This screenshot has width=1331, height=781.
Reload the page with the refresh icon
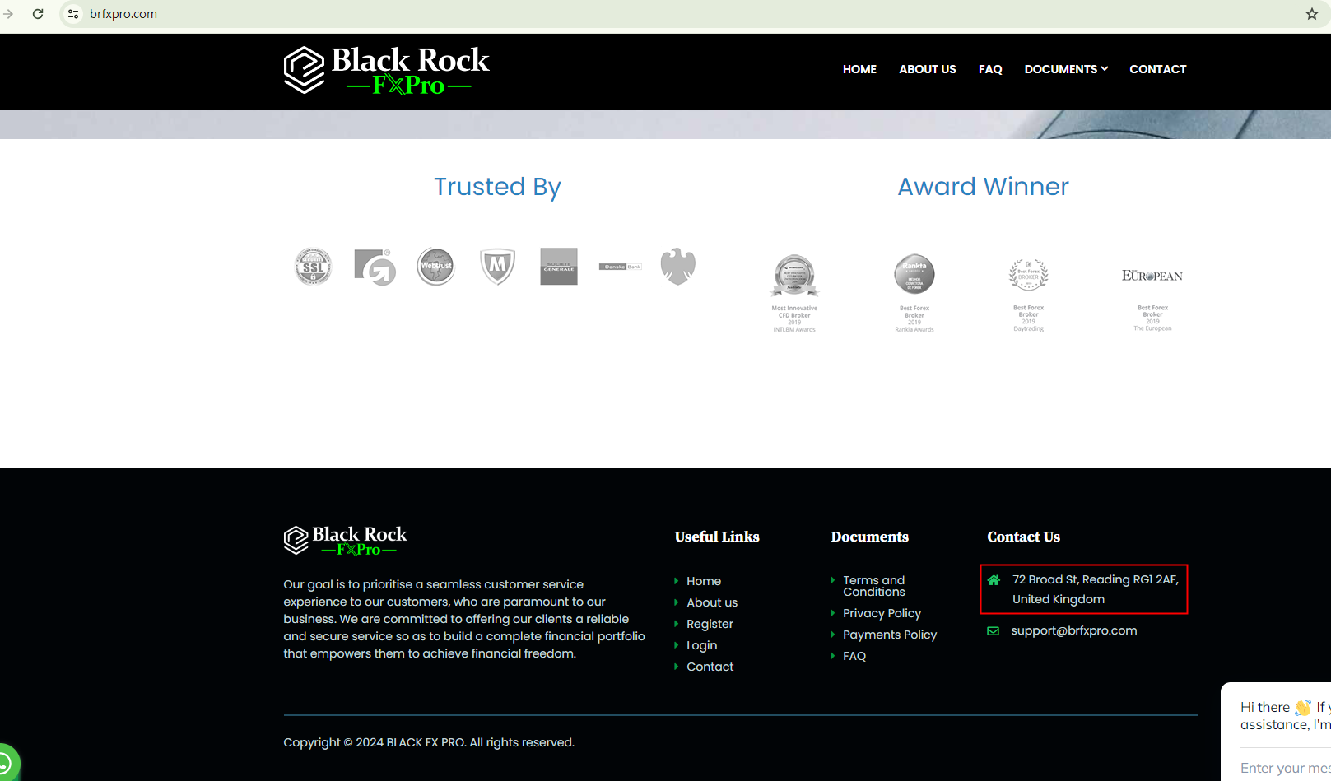tap(38, 14)
